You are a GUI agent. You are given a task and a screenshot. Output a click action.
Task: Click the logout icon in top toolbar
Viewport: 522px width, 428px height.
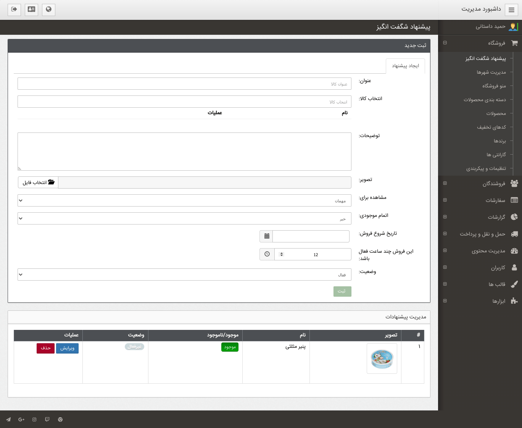(14, 10)
